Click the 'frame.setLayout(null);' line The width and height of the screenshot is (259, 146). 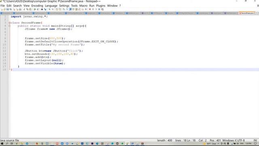click(44, 60)
